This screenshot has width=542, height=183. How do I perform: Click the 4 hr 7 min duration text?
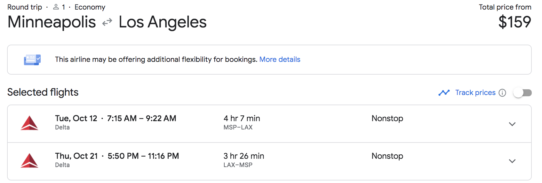[242, 119]
